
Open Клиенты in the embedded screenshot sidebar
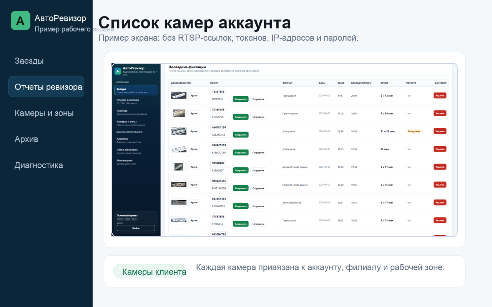136,140
